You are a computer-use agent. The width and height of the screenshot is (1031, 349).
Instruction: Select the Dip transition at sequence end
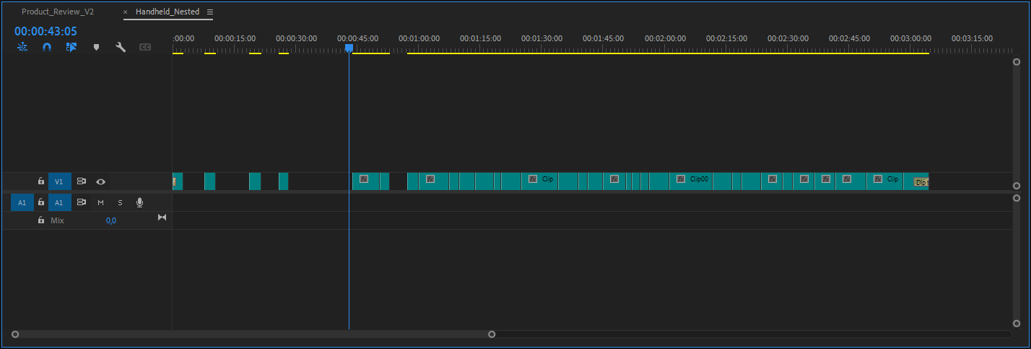click(x=921, y=183)
